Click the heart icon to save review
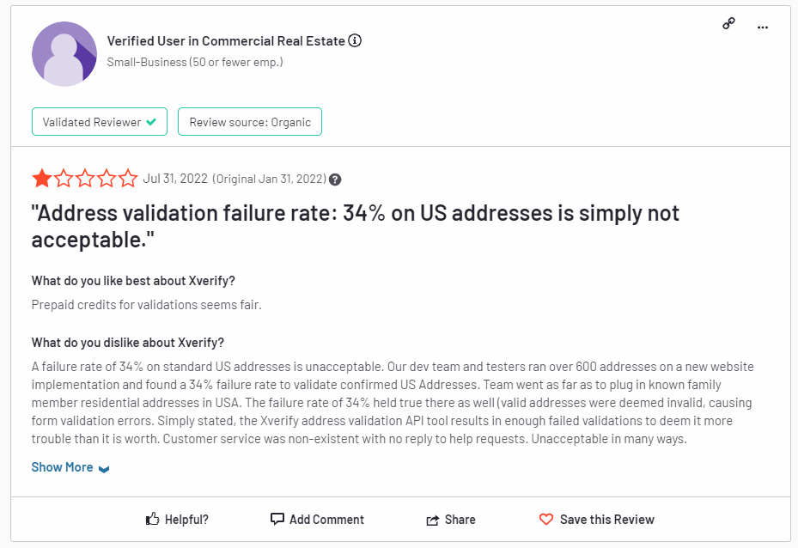 coord(546,519)
